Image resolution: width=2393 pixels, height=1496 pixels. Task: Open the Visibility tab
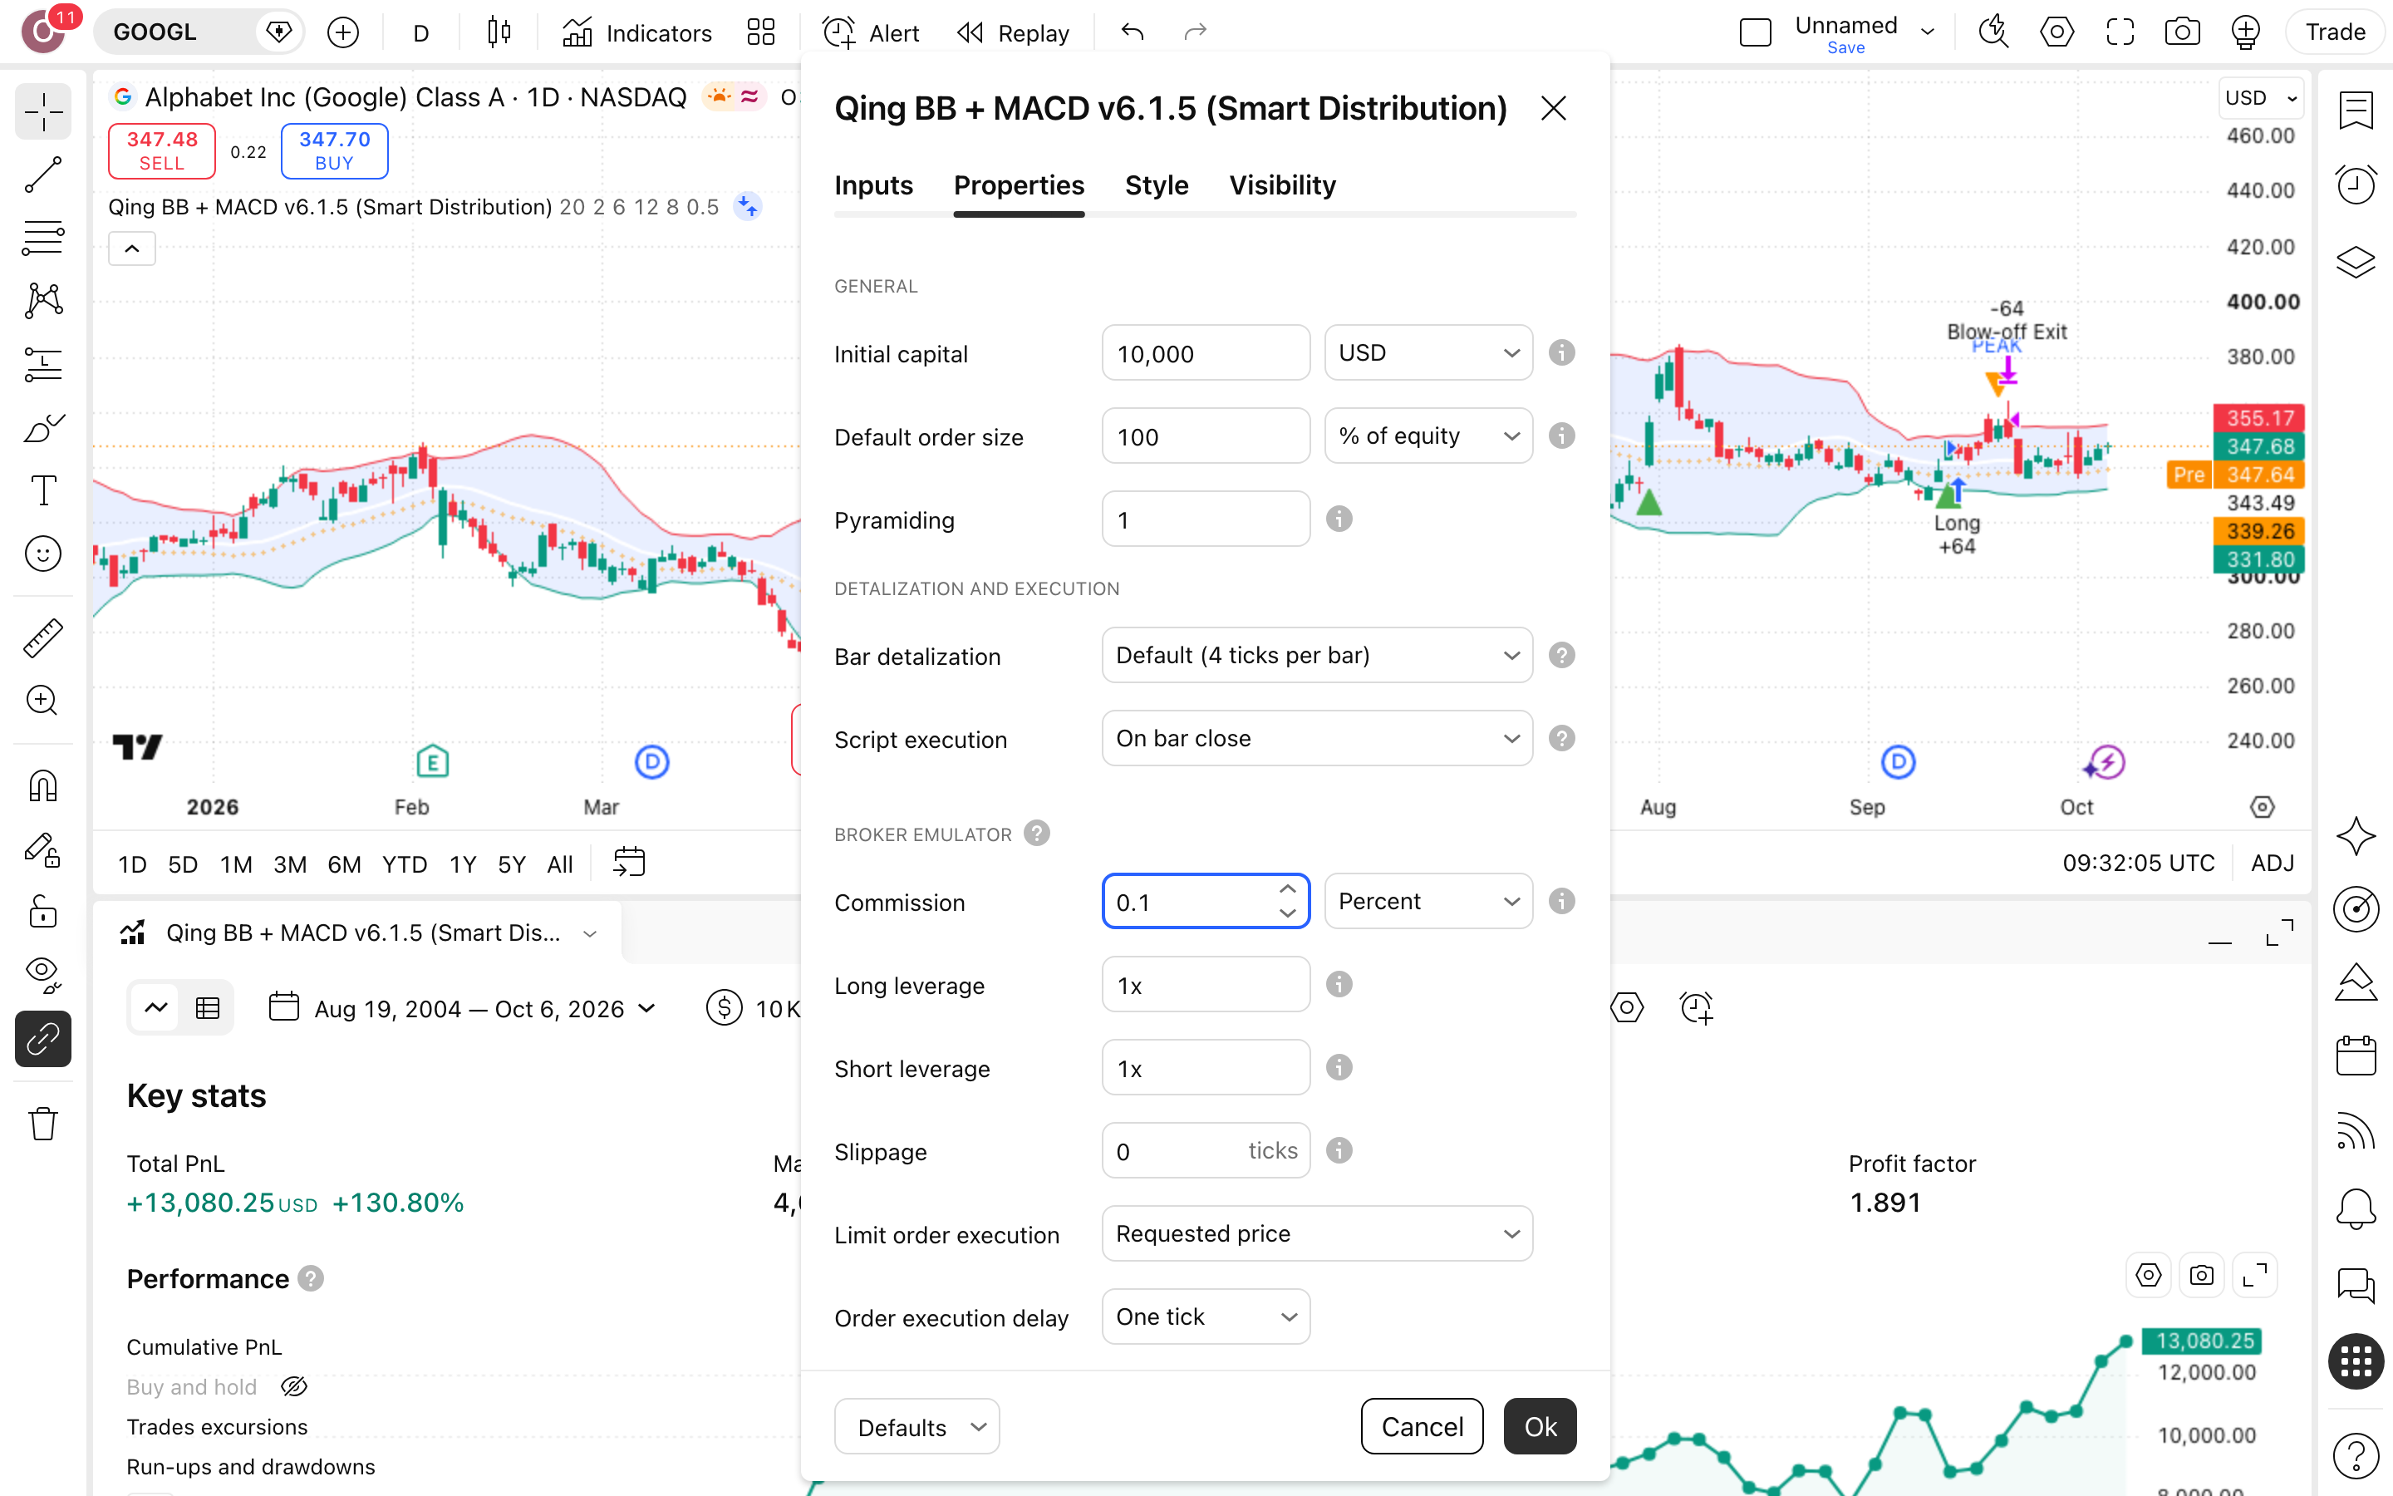pos(1281,185)
